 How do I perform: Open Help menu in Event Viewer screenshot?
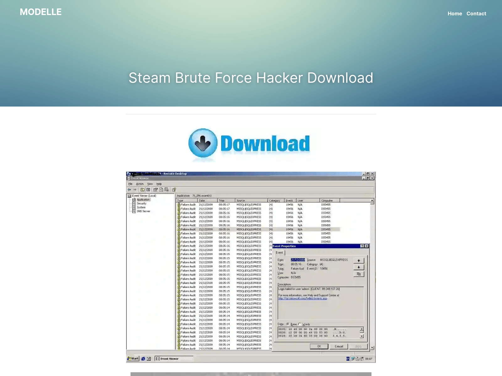pos(159,184)
